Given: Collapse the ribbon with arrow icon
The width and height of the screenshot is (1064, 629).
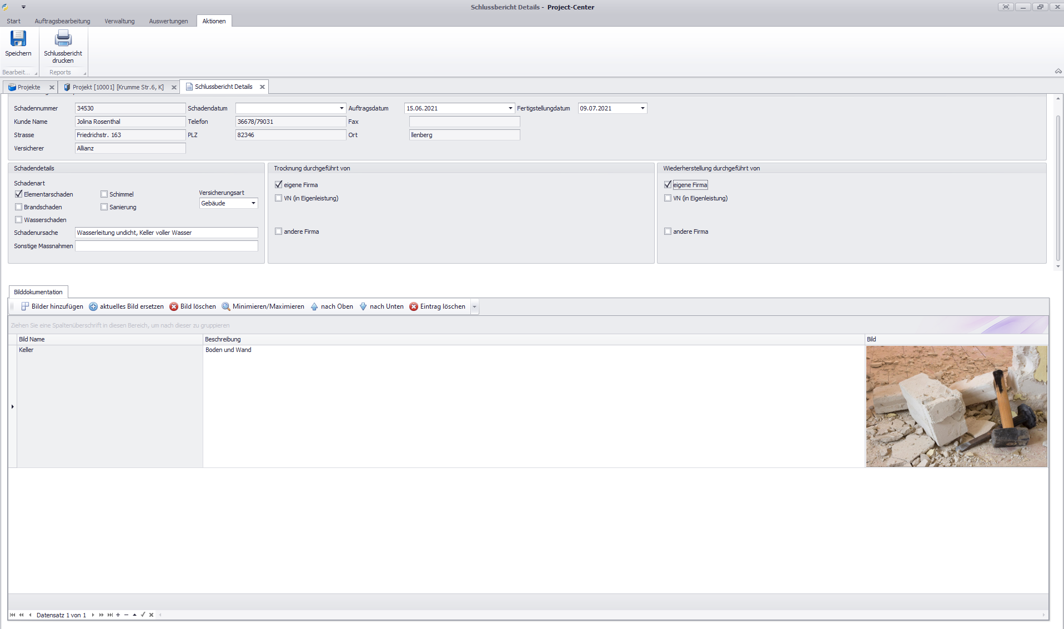Looking at the screenshot, I should click(x=1058, y=71).
